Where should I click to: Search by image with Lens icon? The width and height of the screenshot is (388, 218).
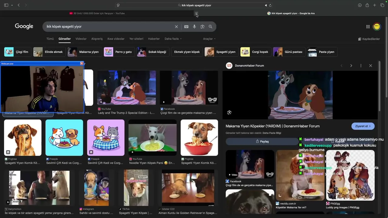pyautogui.click(x=202, y=27)
